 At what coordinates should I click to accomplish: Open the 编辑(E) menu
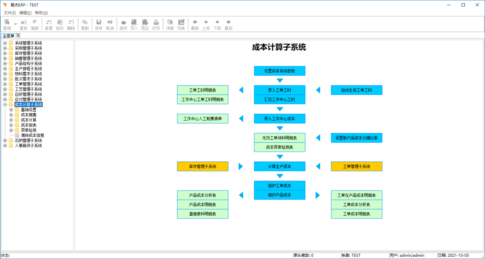[x=25, y=13]
